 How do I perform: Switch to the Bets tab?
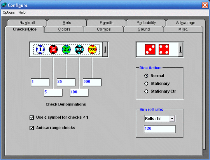(67, 23)
